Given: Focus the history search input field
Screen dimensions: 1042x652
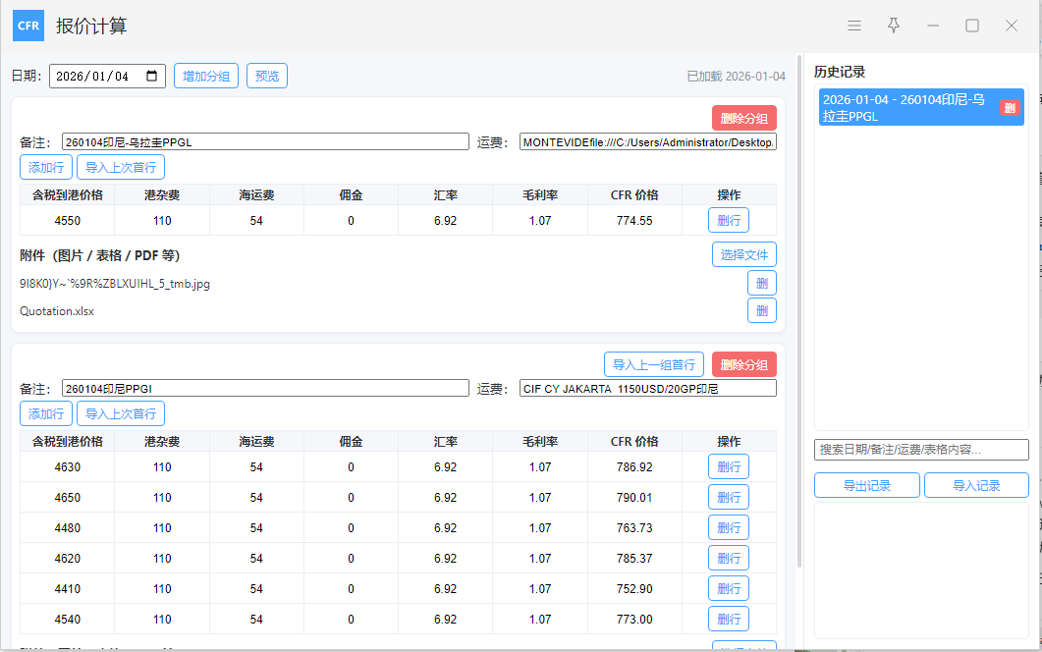Looking at the screenshot, I should [x=920, y=449].
